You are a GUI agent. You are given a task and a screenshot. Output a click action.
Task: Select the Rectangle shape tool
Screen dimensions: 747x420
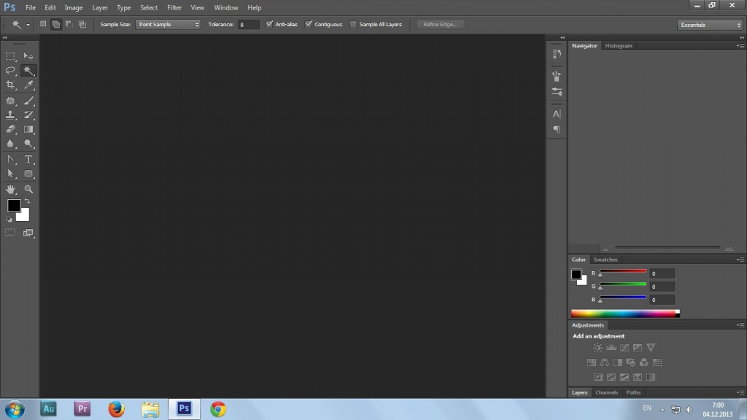28,174
